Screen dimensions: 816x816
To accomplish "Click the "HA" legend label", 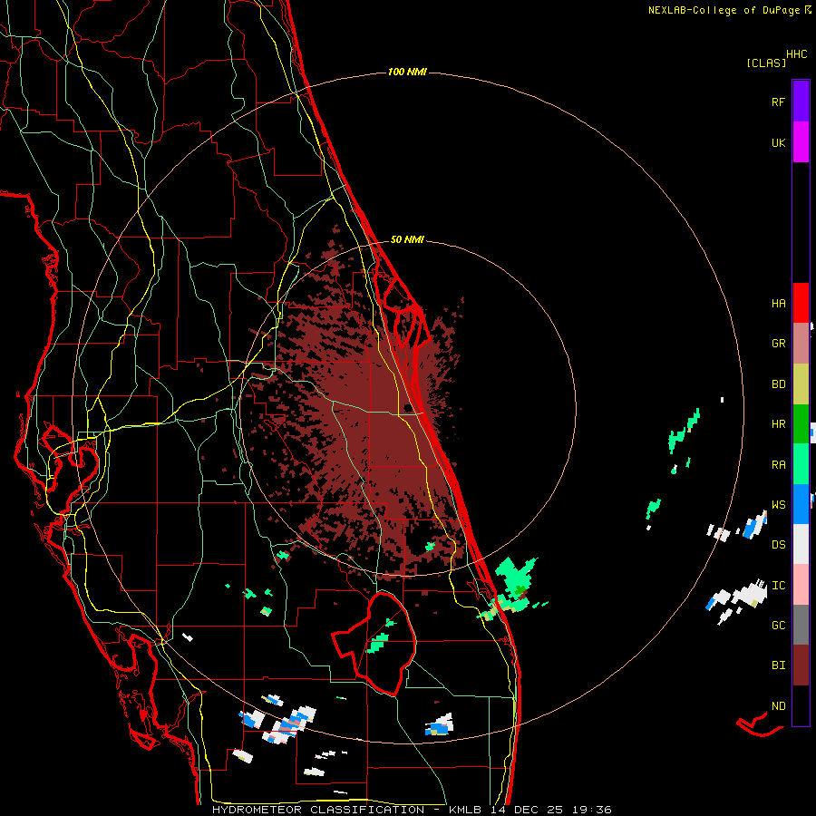I will 778,304.
